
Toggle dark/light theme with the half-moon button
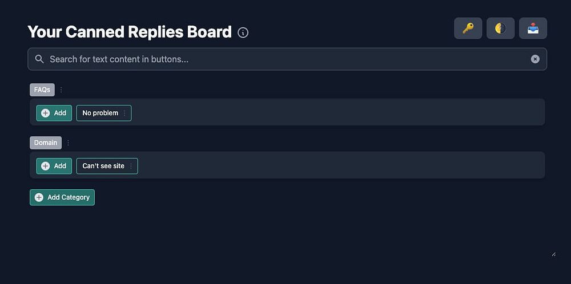point(501,29)
